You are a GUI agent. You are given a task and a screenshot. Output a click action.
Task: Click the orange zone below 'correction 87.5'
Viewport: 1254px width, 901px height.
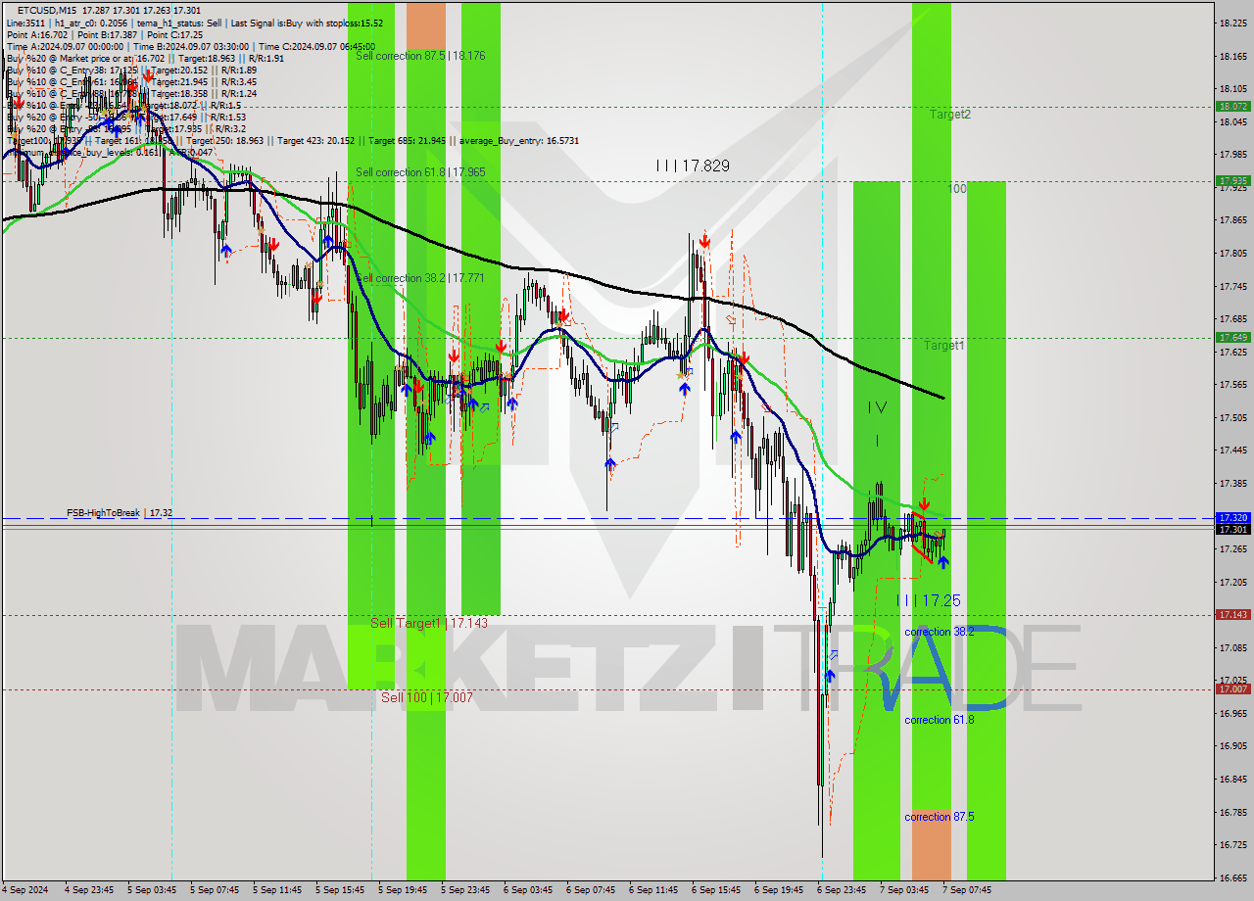(931, 846)
